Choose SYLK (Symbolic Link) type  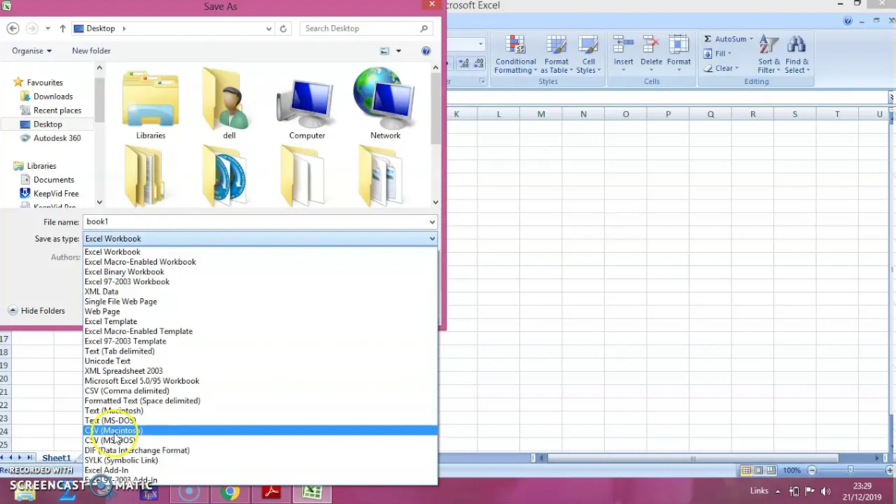[x=260, y=460]
